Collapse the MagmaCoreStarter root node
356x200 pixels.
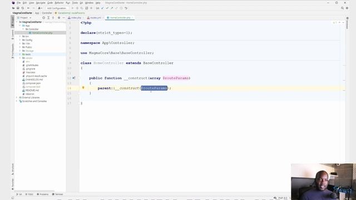coord(17,22)
